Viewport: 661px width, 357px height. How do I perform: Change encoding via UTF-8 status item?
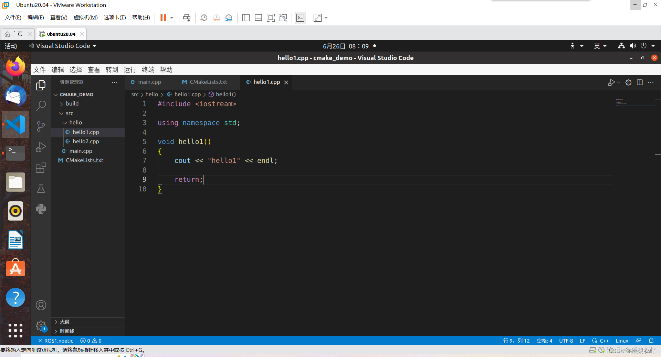[566, 341]
